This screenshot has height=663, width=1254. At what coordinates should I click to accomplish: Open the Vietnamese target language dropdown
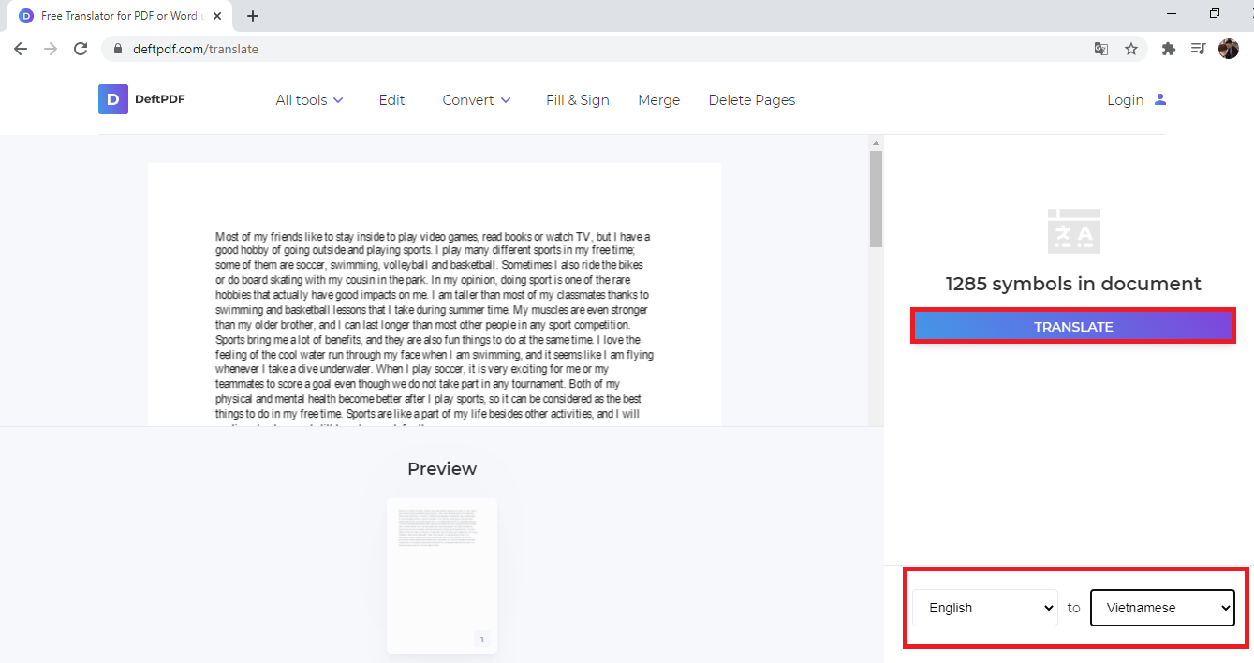pos(1162,608)
